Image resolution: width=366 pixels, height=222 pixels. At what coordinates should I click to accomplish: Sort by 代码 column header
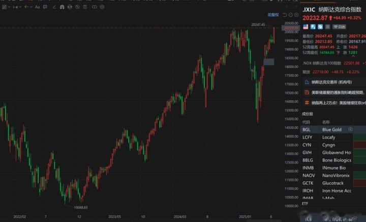pos(306,122)
